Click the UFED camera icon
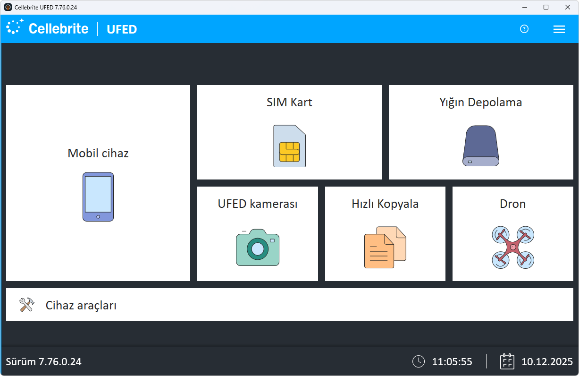The height and width of the screenshot is (376, 579). tap(258, 247)
